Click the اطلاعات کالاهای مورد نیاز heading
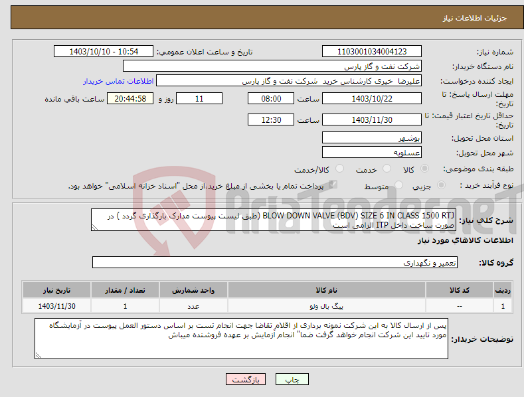This screenshot has width=524, height=397. [x=465, y=240]
